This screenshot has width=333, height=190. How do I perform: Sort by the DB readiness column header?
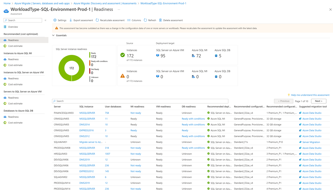pyautogui.click(x=189, y=107)
